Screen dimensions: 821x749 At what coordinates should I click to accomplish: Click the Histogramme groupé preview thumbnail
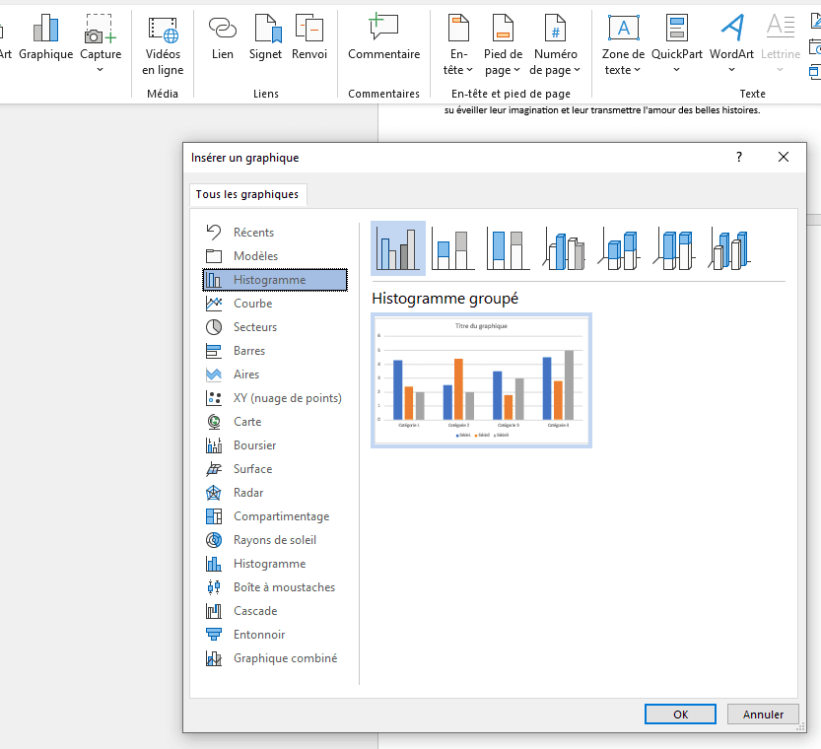pos(481,380)
